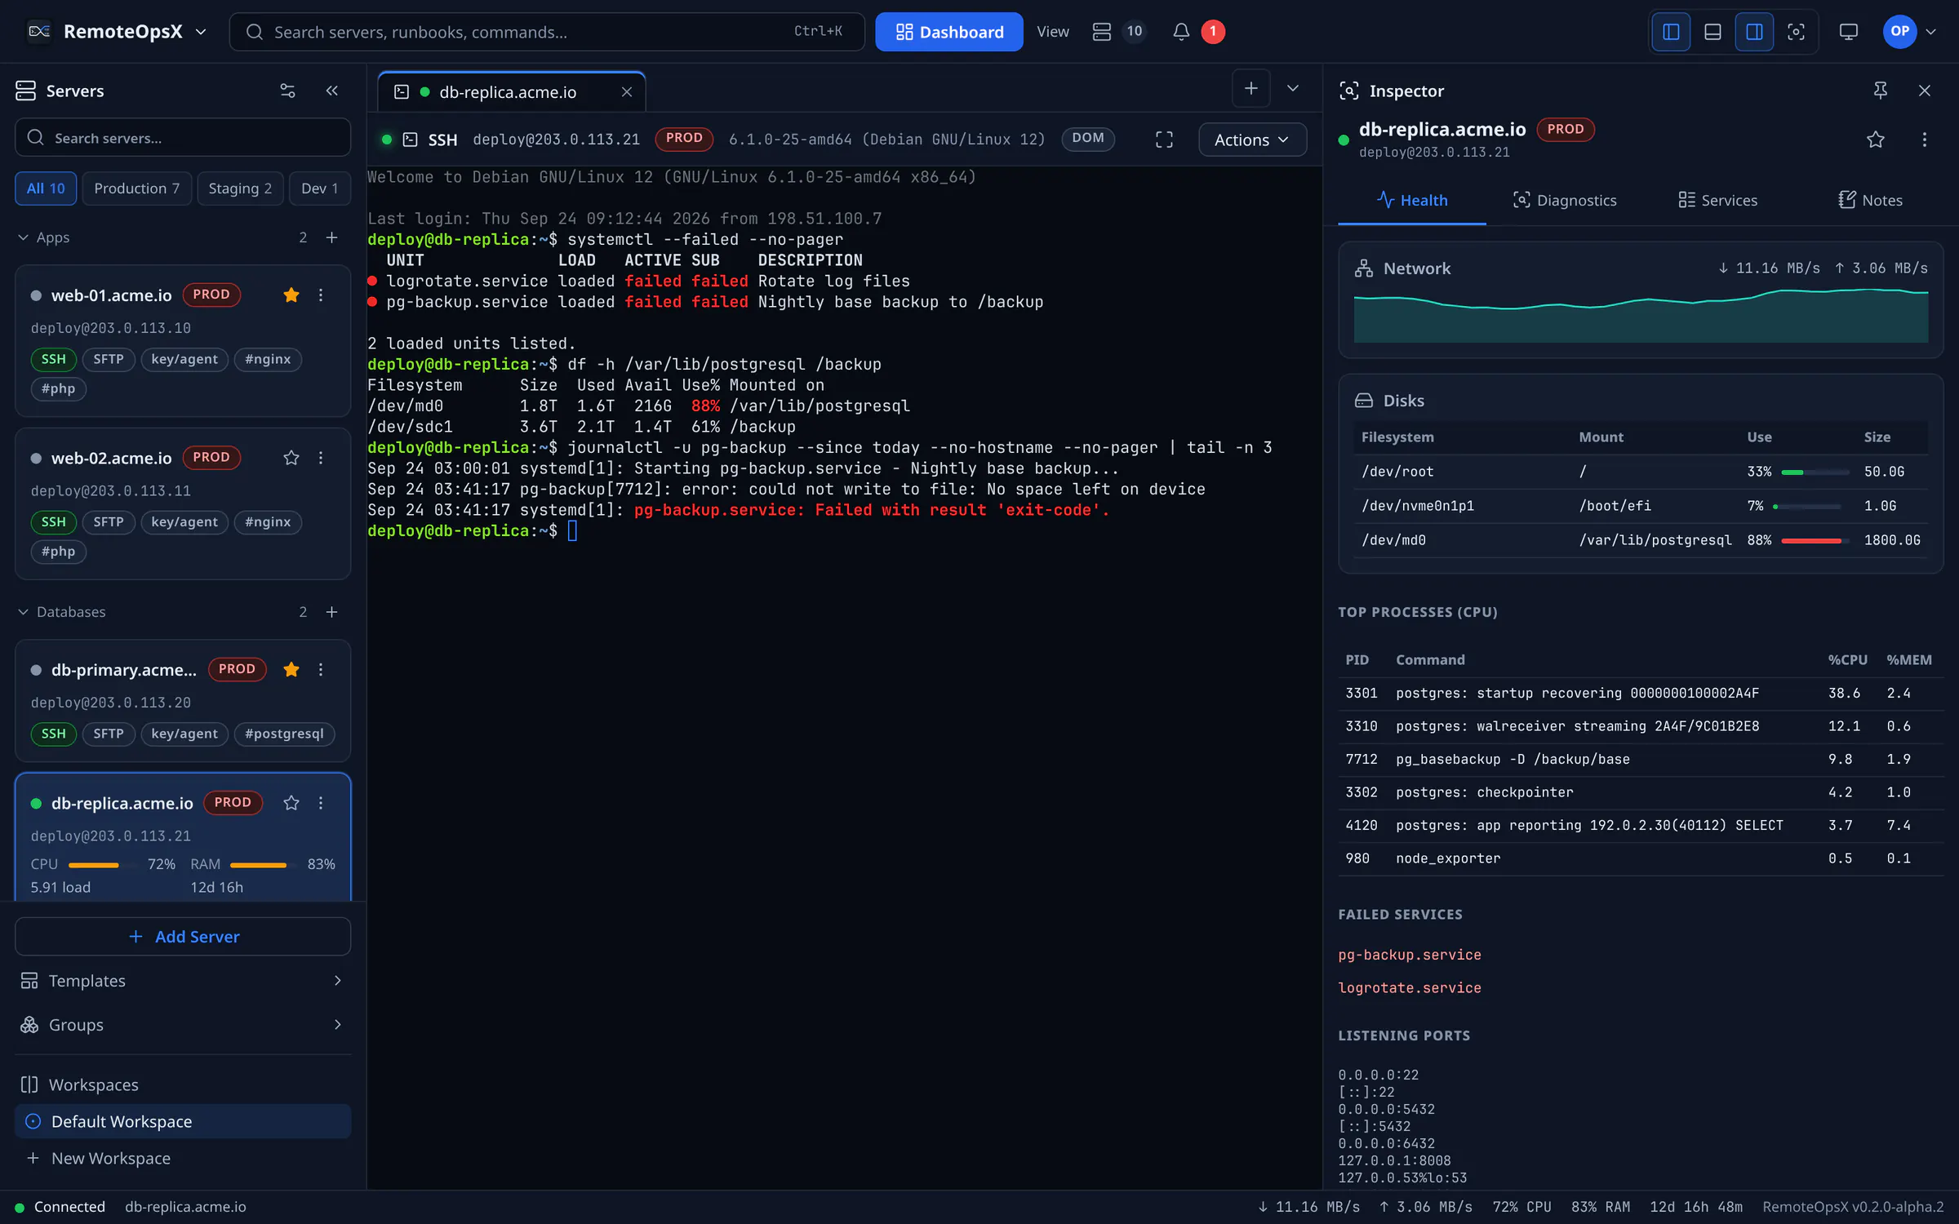Click the /dev/md0 disk usage bar
Image resolution: width=1959 pixels, height=1224 pixels.
1814,541
